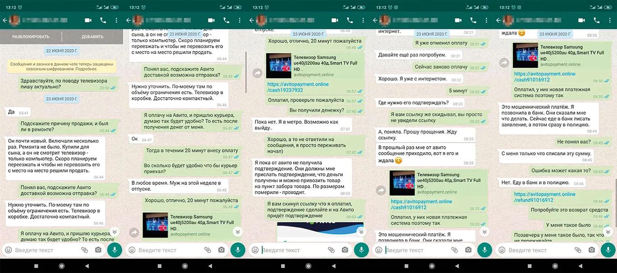The image size is (617, 273).
Task: Tap the ДОБАВИТЬ button
Action: [x=92, y=36]
